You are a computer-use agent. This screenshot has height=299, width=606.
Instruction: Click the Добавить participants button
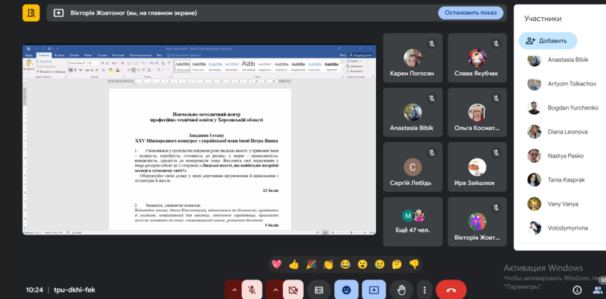pos(547,41)
